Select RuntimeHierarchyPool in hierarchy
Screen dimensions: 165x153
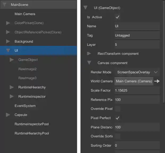click(x=32, y=133)
